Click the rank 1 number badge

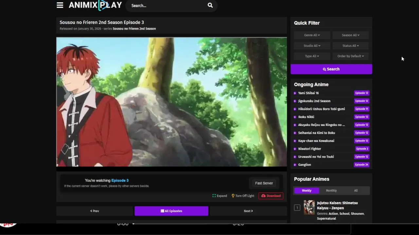coord(297,208)
